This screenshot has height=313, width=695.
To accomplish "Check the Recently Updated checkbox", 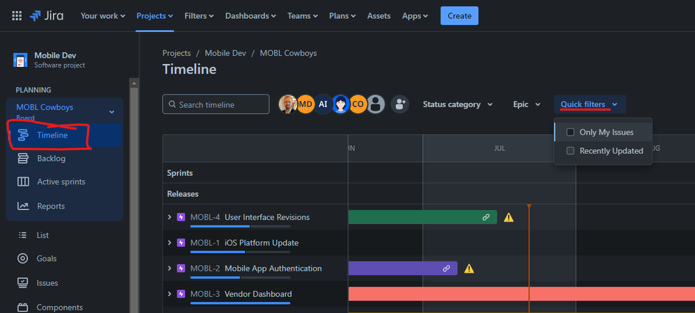I will [570, 151].
